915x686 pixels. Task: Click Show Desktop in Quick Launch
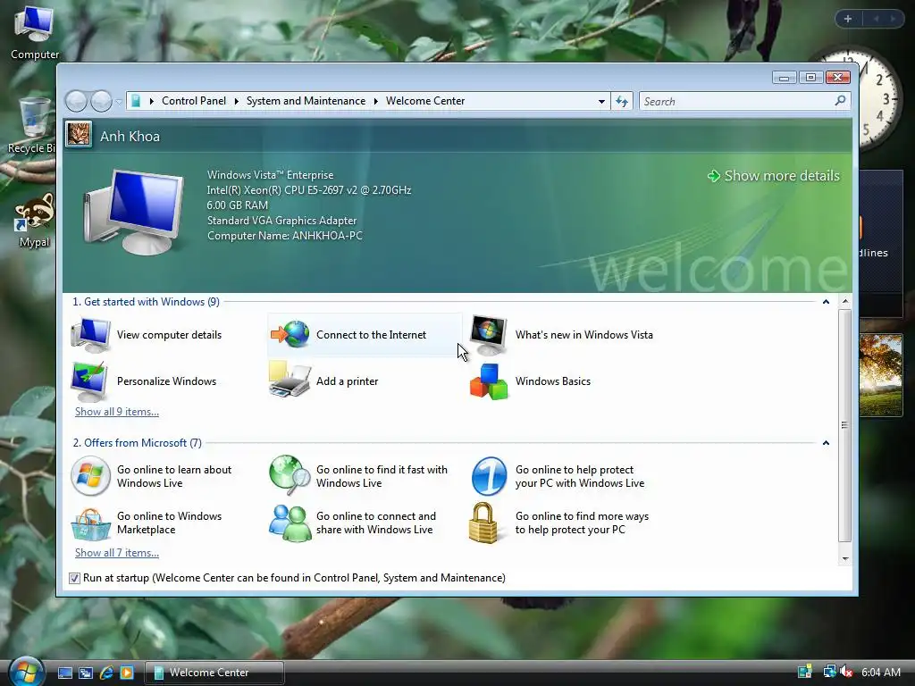(x=64, y=673)
